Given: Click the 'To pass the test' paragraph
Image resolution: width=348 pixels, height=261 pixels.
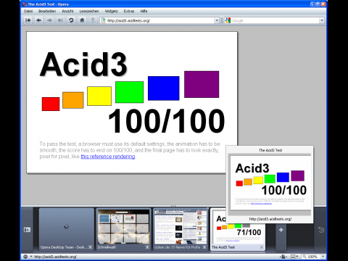Looking at the screenshot, I should (x=130, y=150).
